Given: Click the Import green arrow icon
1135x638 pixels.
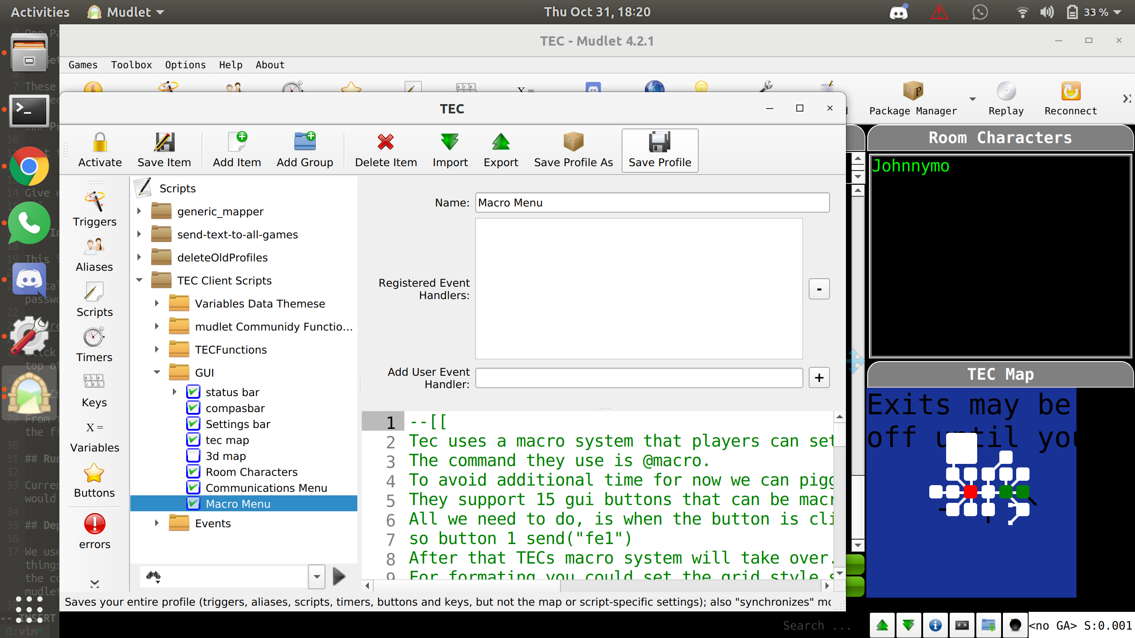Looking at the screenshot, I should (450, 142).
